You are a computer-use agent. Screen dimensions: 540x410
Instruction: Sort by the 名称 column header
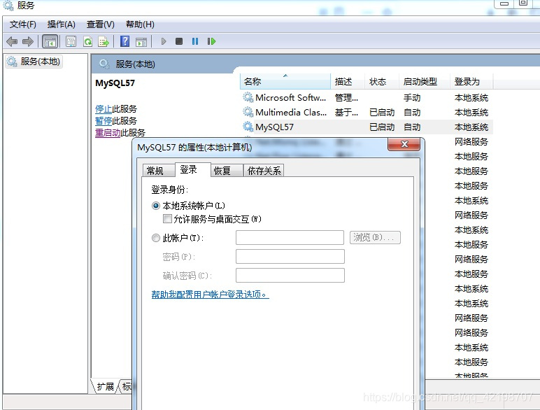[x=285, y=82]
